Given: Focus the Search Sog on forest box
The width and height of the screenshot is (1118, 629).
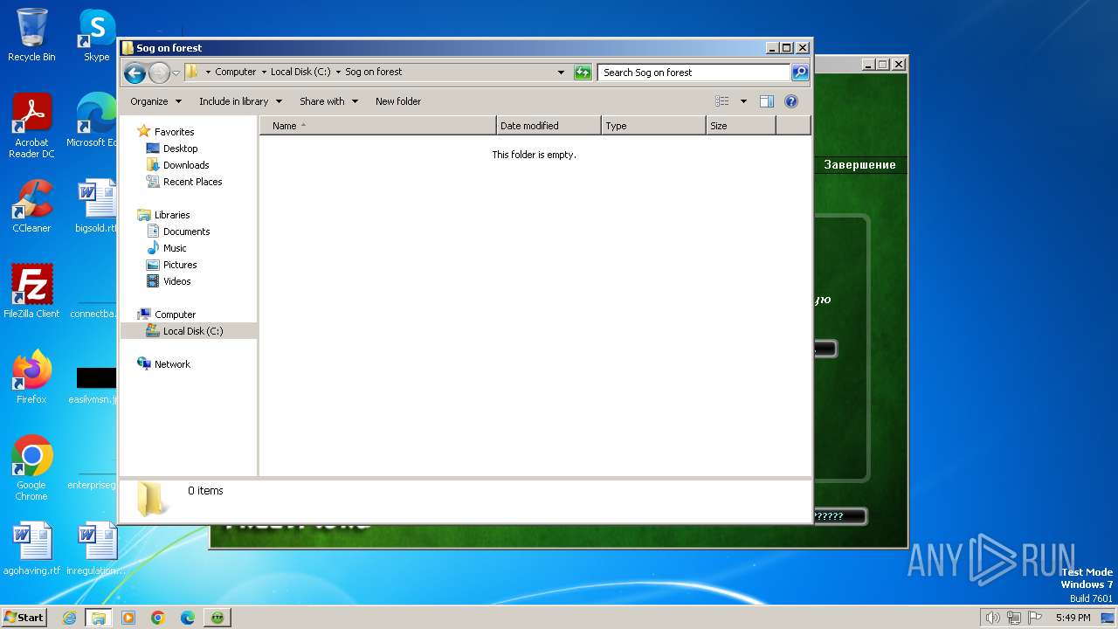Looking at the screenshot, I should click(x=694, y=73).
